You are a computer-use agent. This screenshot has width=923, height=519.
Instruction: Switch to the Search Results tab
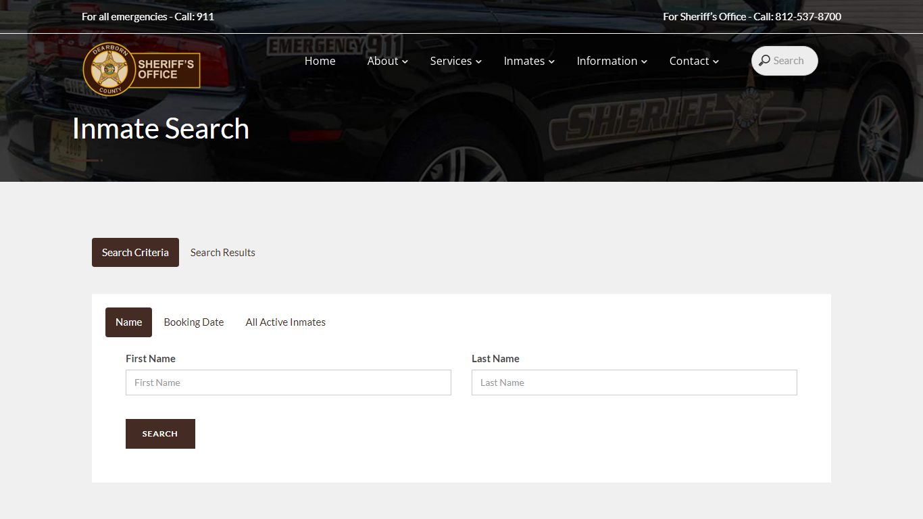pos(223,252)
